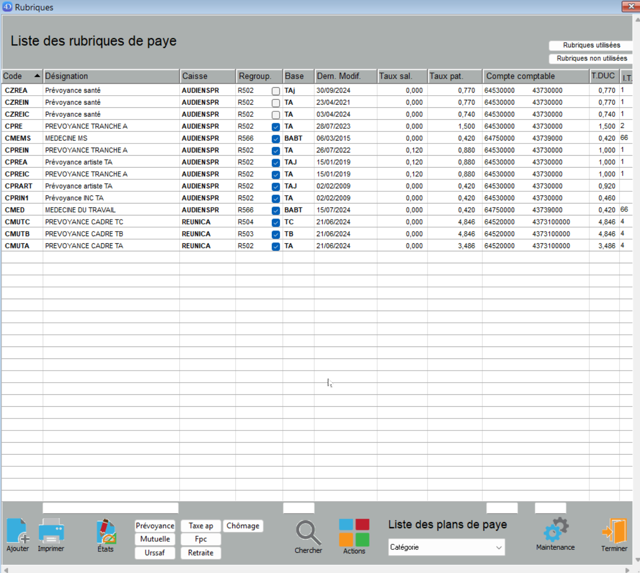Screen dimensions: 640x573
Task: Sort by the Code column header
Action: click(x=22, y=76)
